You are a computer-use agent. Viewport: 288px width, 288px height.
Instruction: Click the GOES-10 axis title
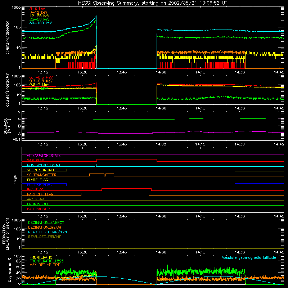7,126
